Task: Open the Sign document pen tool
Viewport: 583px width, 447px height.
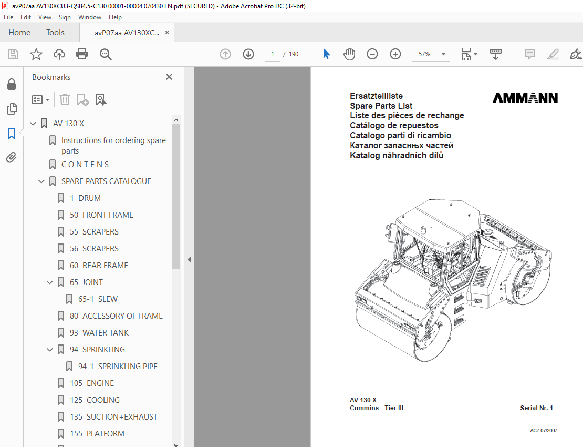Action: [576, 54]
